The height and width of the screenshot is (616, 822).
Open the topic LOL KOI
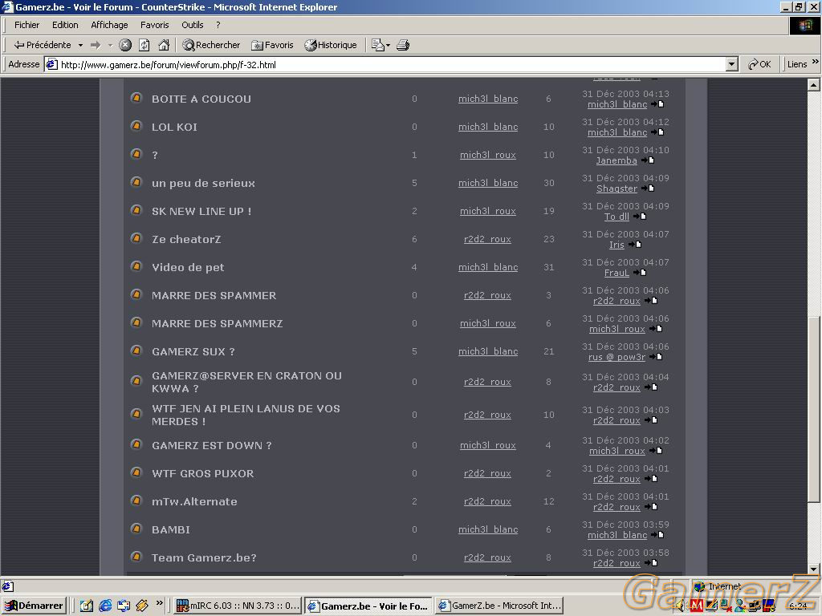click(174, 128)
